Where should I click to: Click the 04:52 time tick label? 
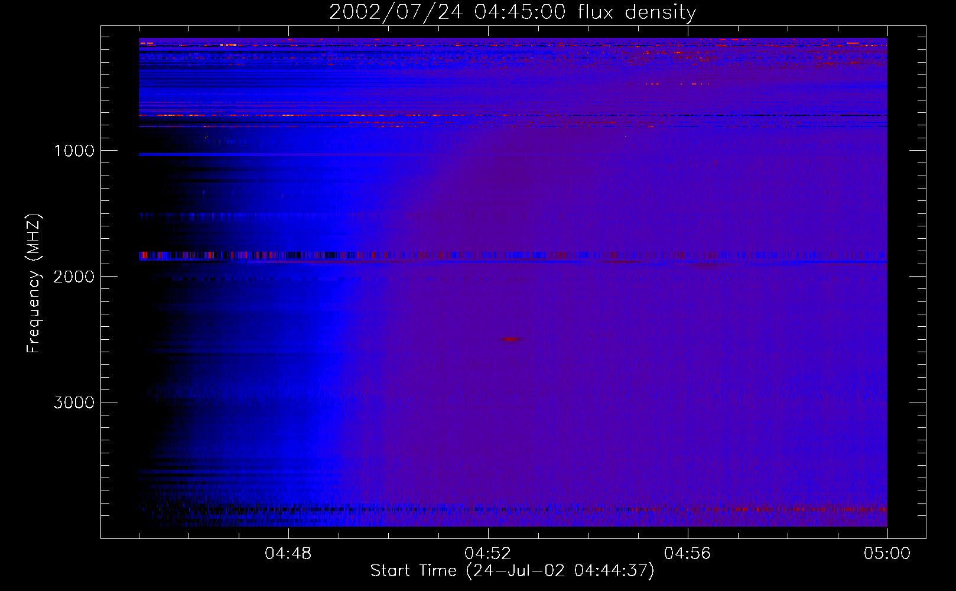[488, 554]
